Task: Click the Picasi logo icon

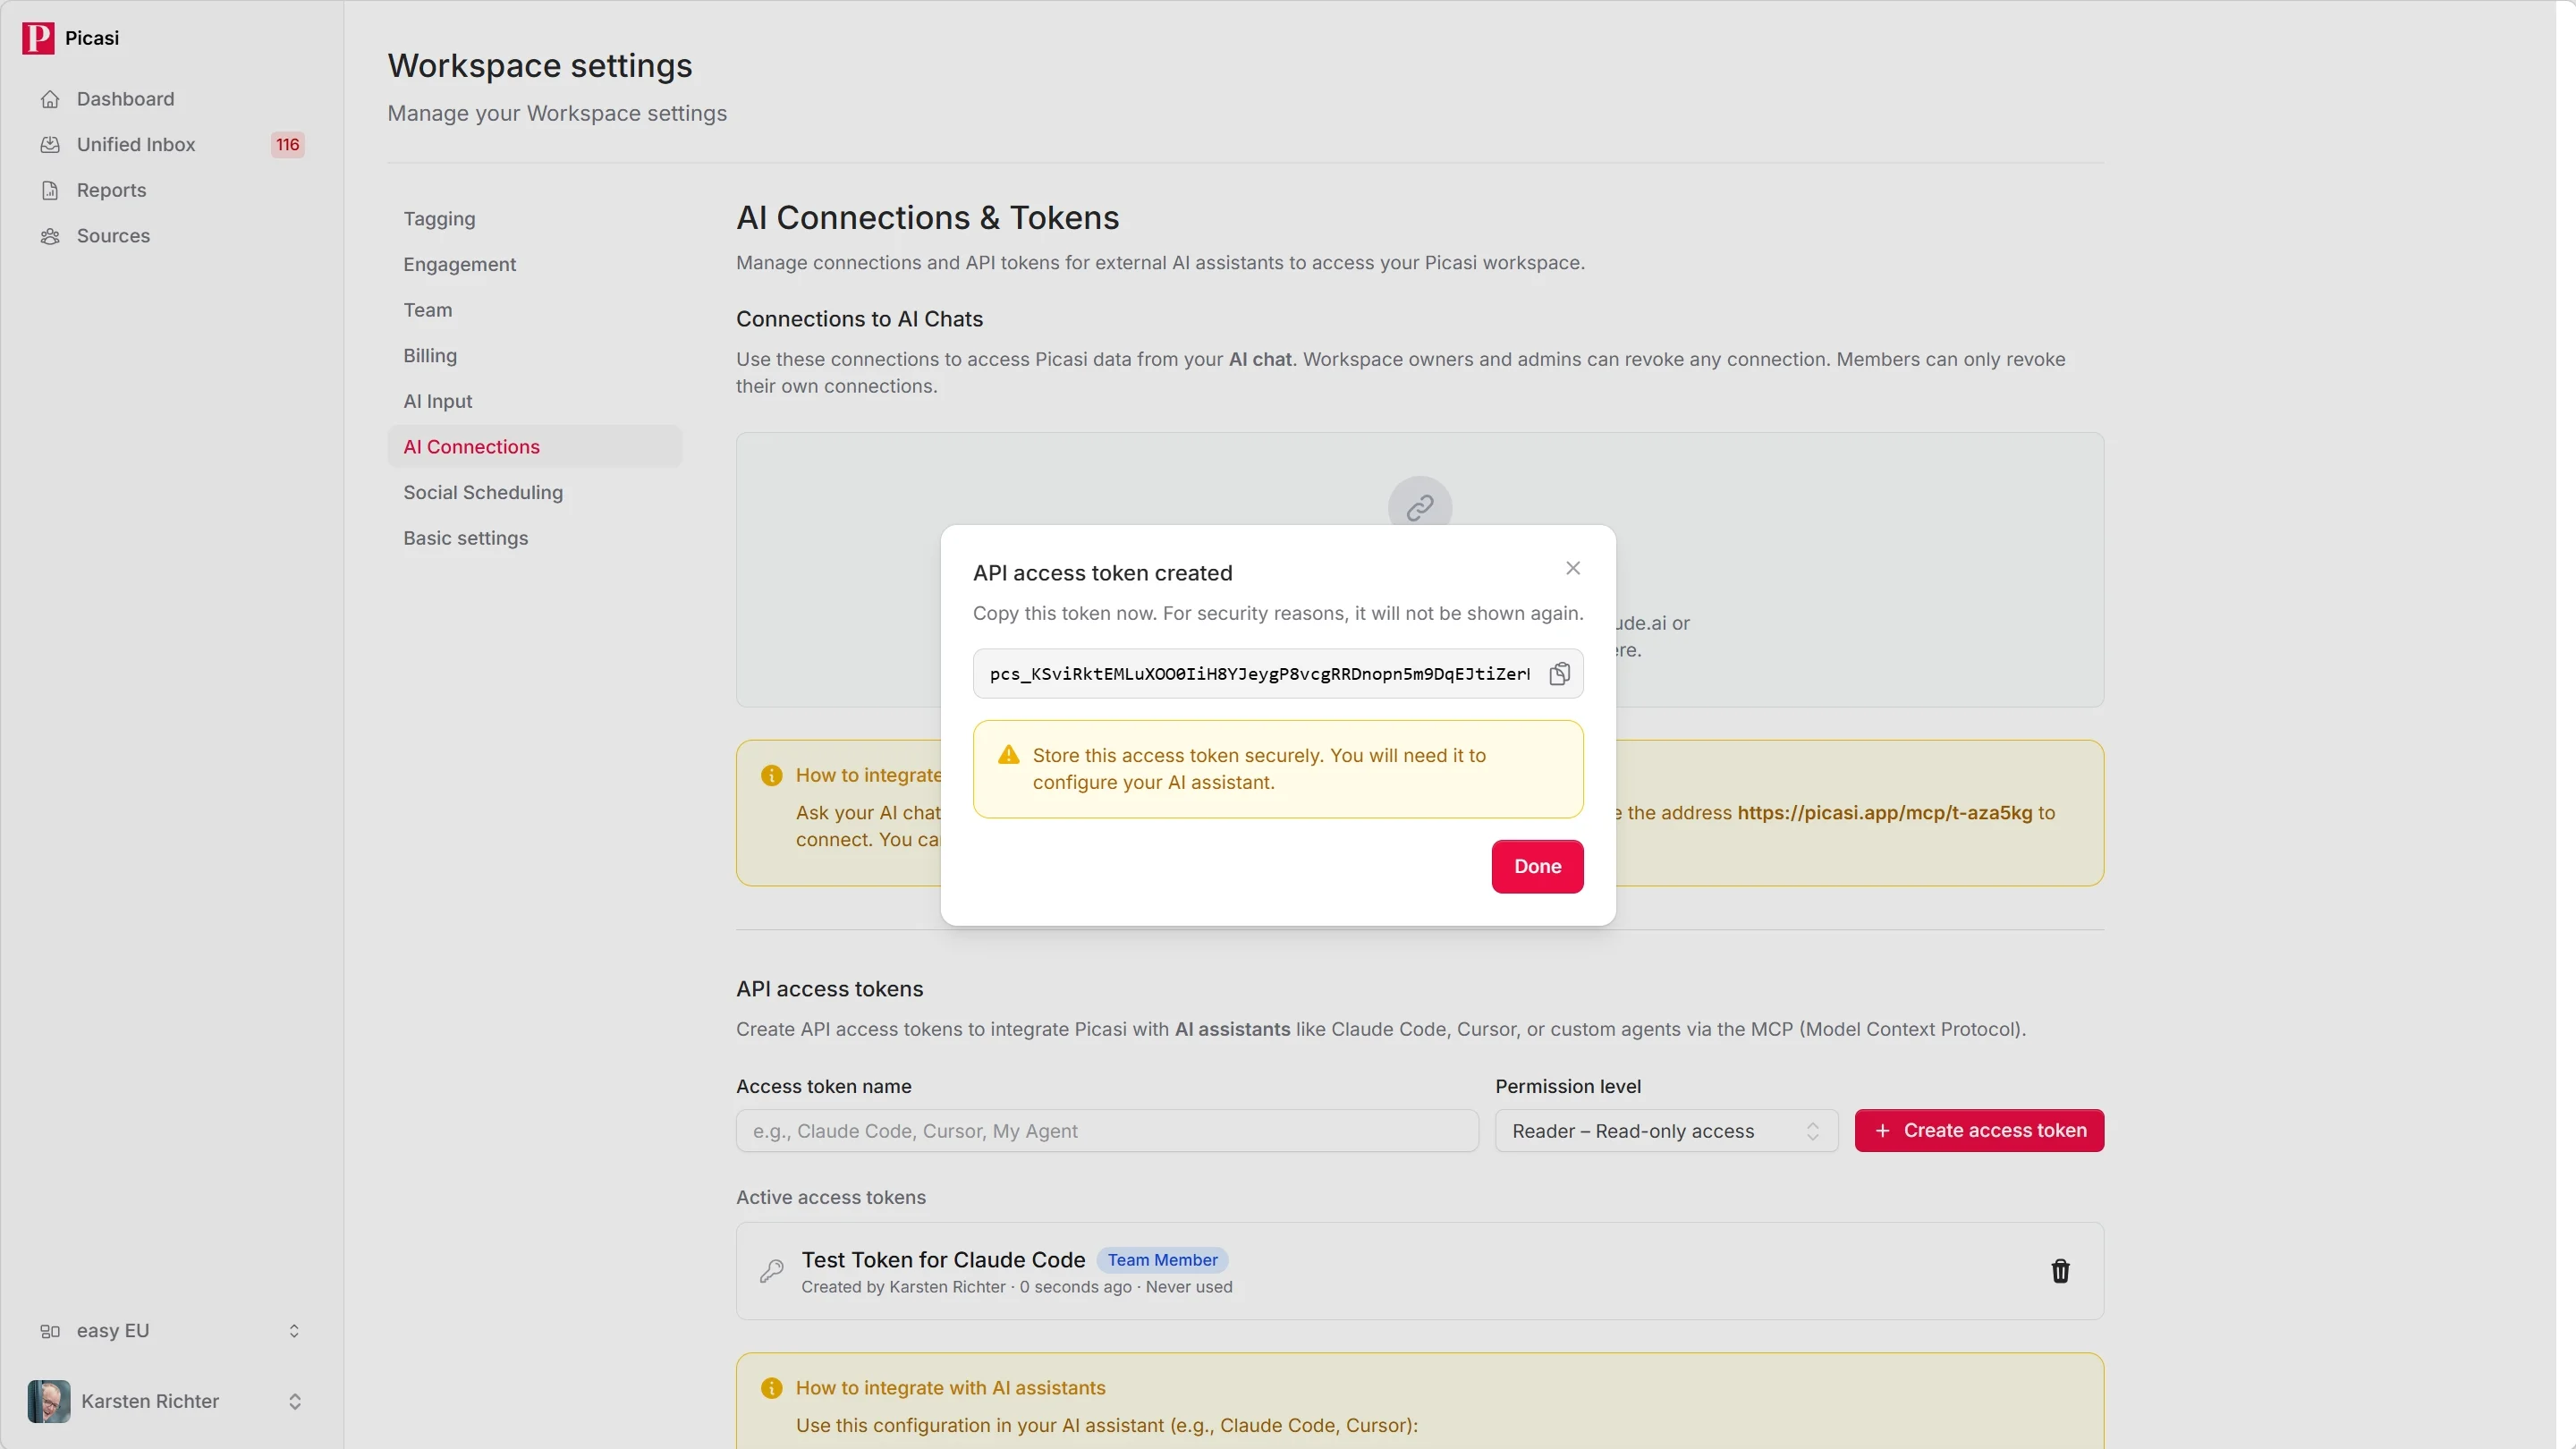Action: point(38,38)
